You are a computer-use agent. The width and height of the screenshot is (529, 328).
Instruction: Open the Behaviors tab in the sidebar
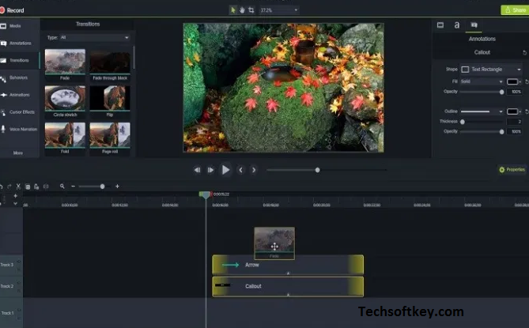18,77
